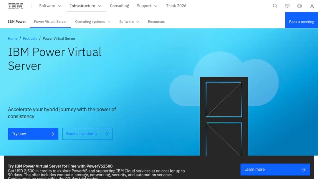318x179 pixels.
Task: Open the Software sub-nav item
Action: 129,22
